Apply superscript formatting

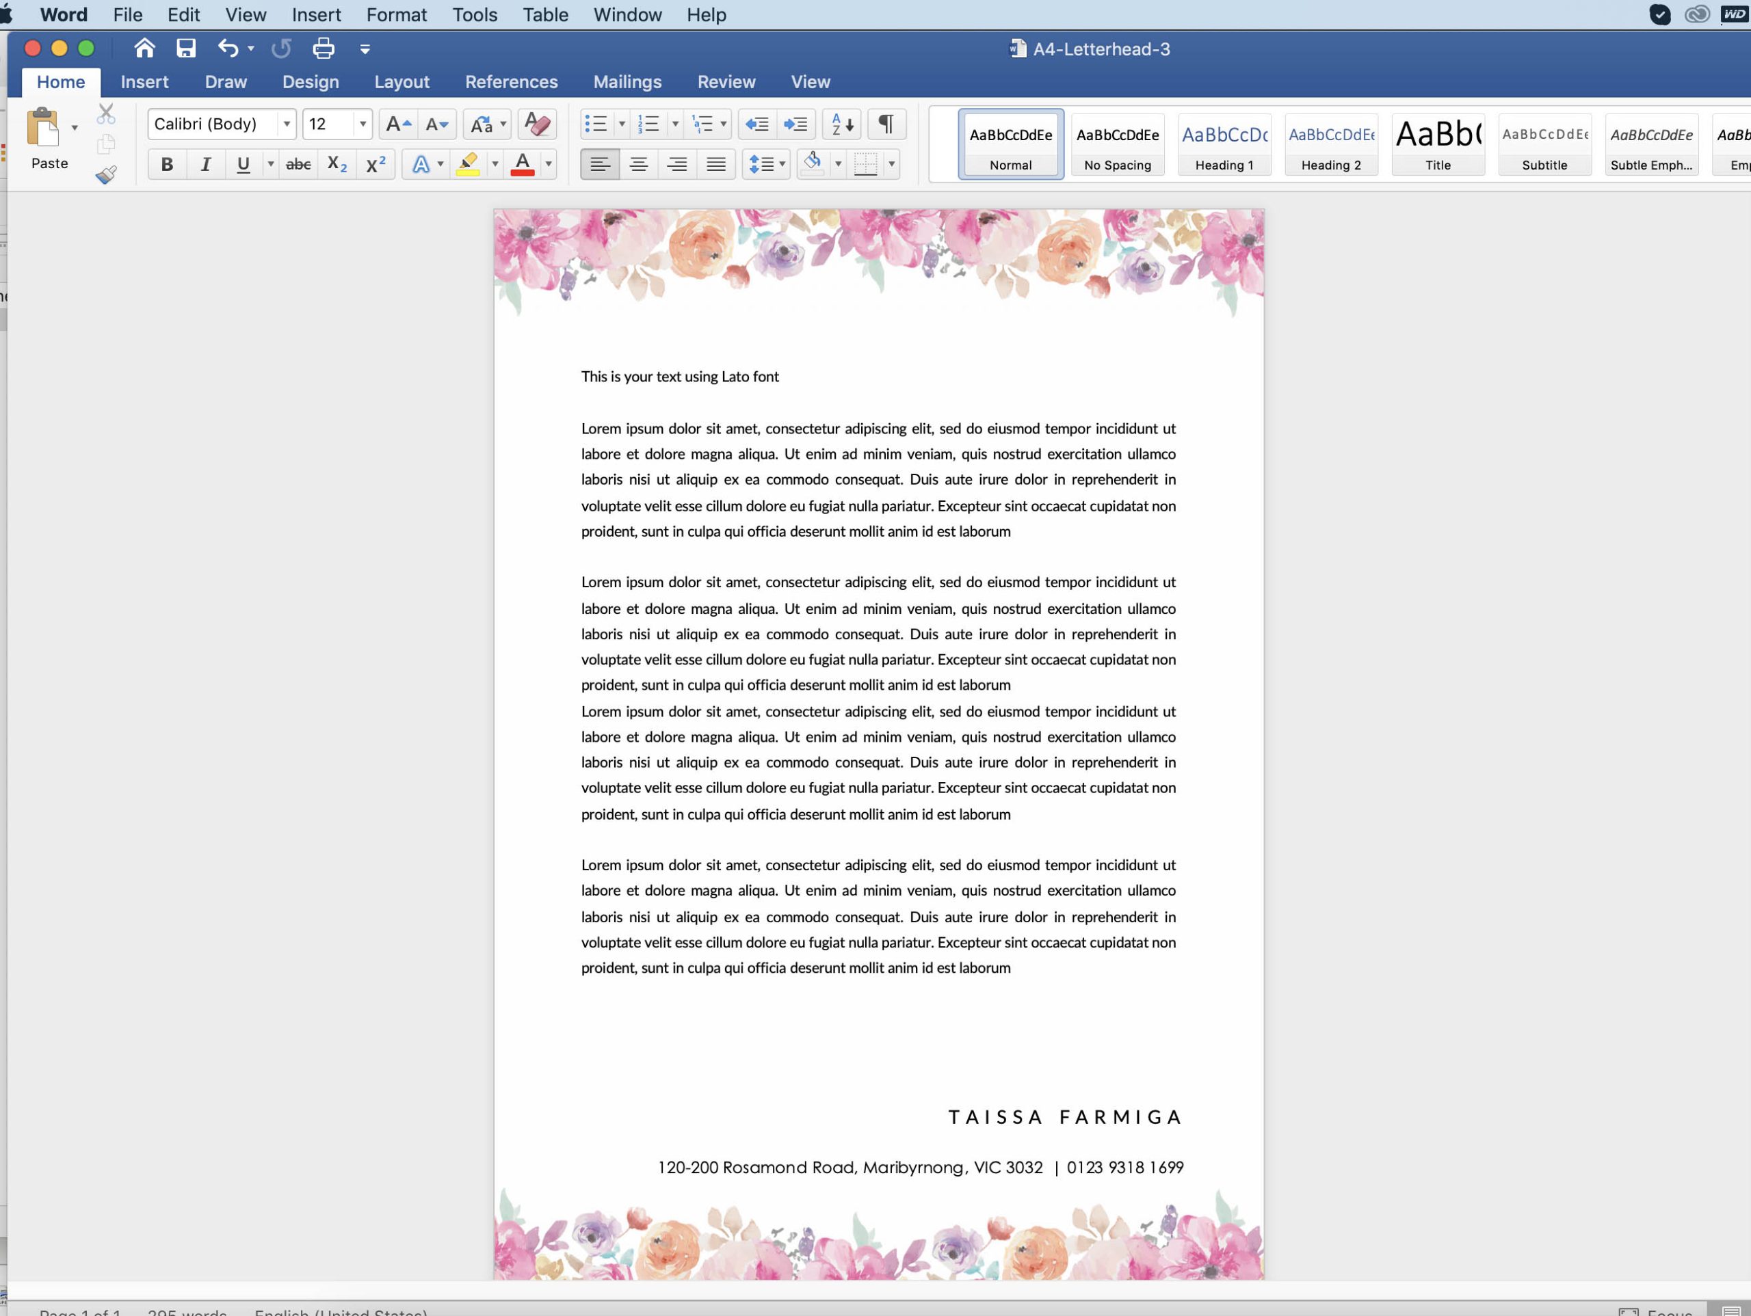click(376, 165)
